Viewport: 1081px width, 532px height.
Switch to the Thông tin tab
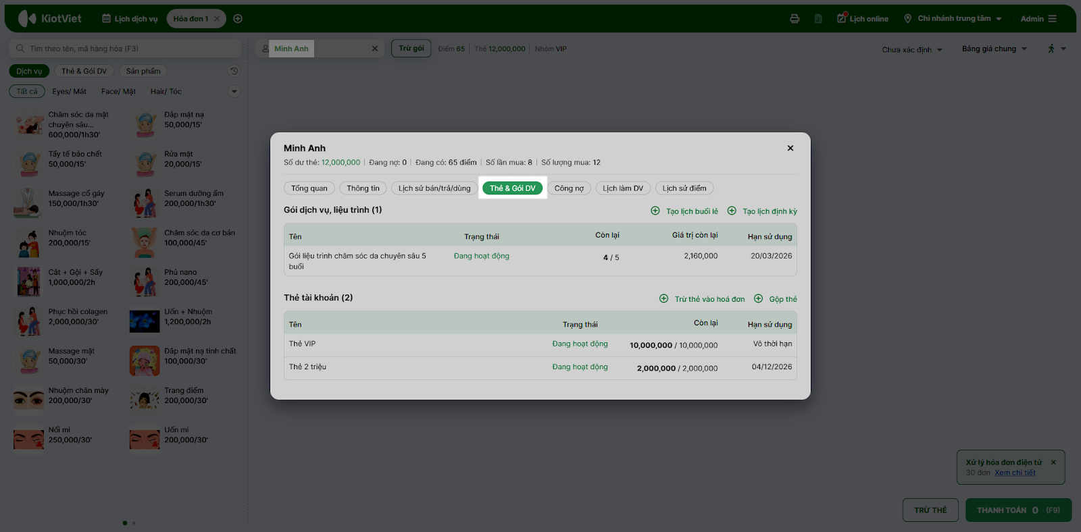point(363,188)
